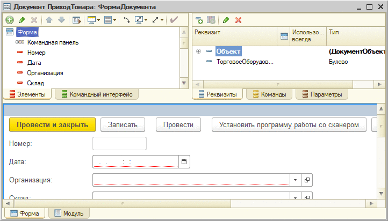Click the check mark icon in elements toolbar
The width and height of the screenshot is (388, 221).
coord(174,20)
